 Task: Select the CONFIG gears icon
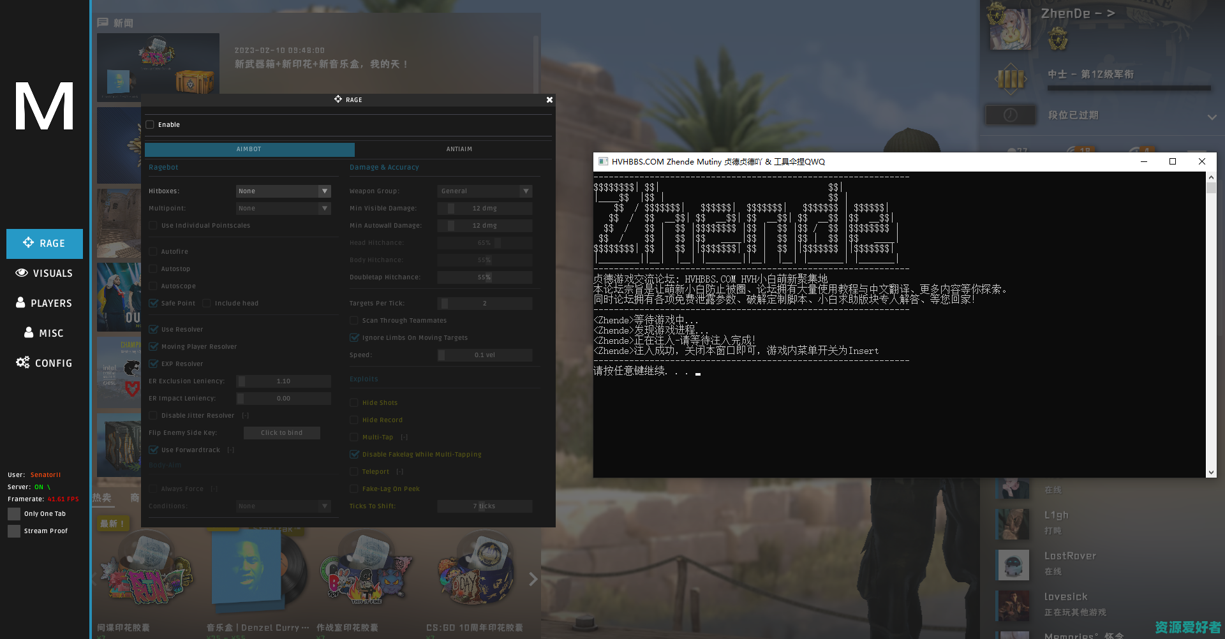coord(23,362)
